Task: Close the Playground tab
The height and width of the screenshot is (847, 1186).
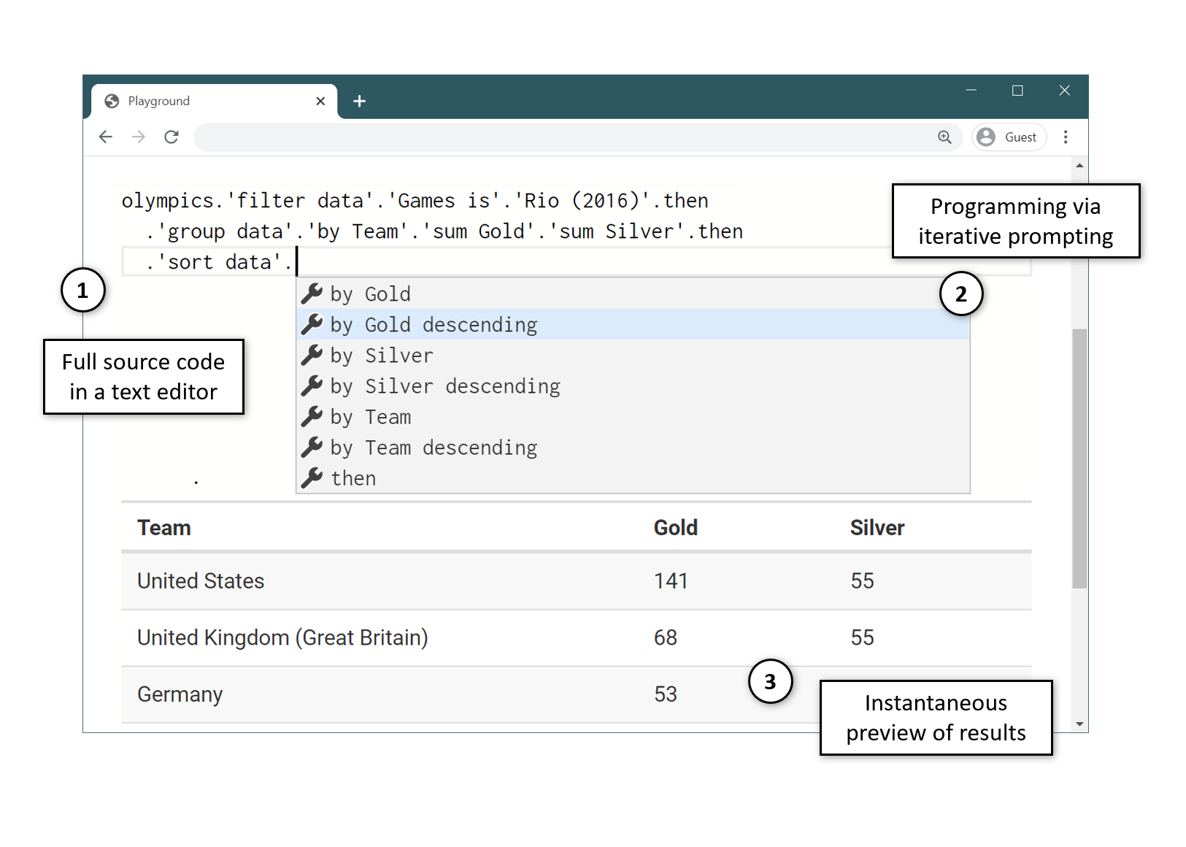Action: point(320,101)
